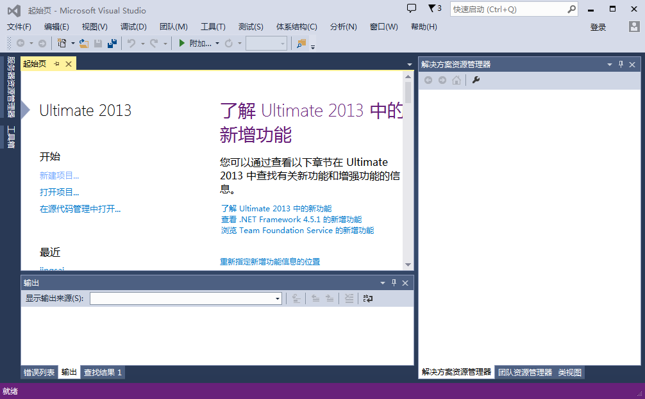Click the Solution Explorer Home icon

pyautogui.click(x=457, y=80)
